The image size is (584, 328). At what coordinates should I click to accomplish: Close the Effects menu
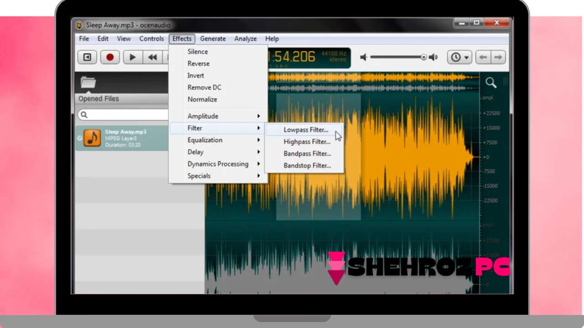[x=182, y=39]
